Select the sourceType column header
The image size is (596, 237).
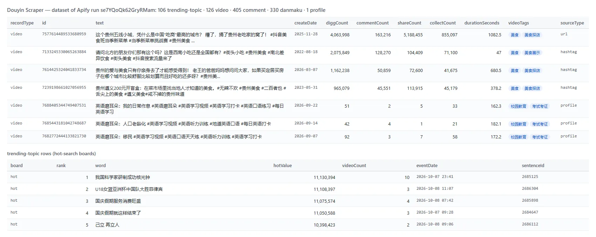click(x=572, y=23)
